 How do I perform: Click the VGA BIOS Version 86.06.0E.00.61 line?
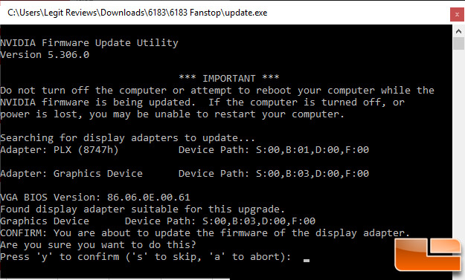click(x=95, y=198)
